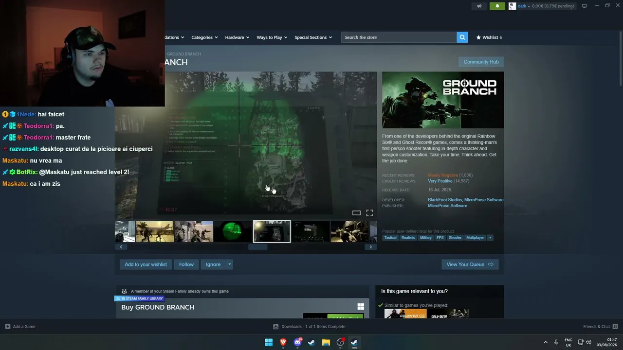Viewport: 623px width, 350px height.
Task: Open Mostly Negative recent reviews link
Action: [443, 175]
